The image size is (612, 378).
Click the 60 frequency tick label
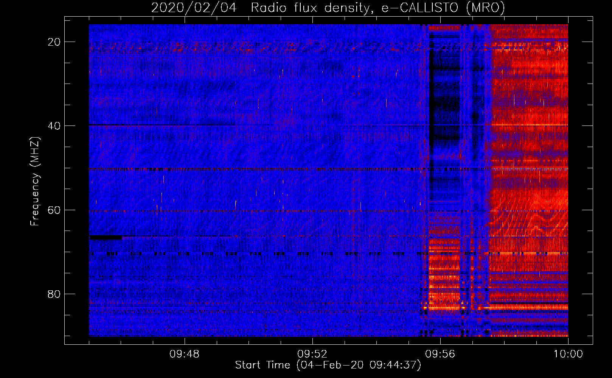coord(54,210)
